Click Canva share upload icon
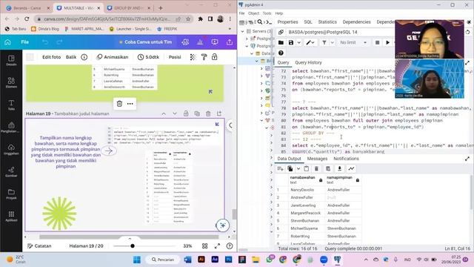This screenshot has width=474, height=267. 230,42
